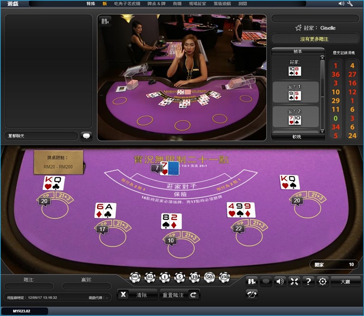Image resolution: width=364 pixels, height=316 pixels.
Task: Toggle the crossed-out eye visibility button
Action: (251, 295)
